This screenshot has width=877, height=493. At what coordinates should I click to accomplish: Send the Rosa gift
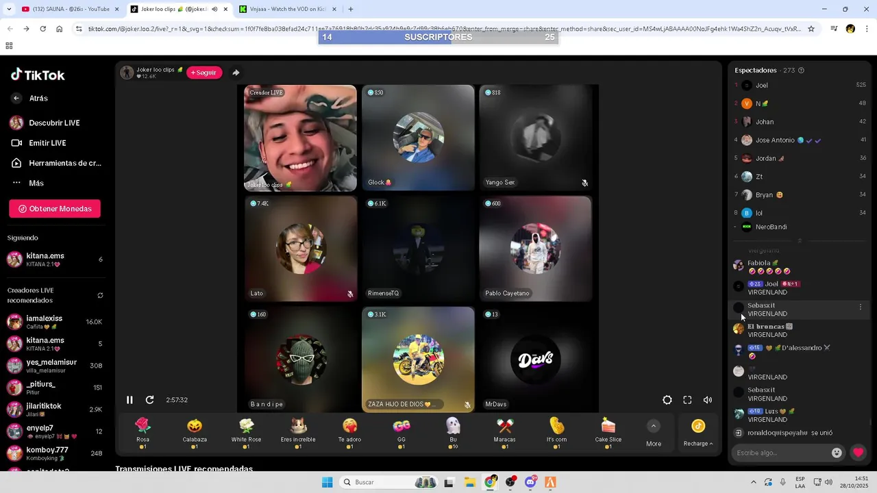(x=143, y=433)
